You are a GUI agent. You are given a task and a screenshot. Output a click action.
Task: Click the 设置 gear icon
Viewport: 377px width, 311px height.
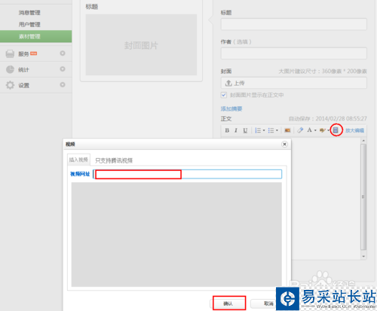(10, 85)
